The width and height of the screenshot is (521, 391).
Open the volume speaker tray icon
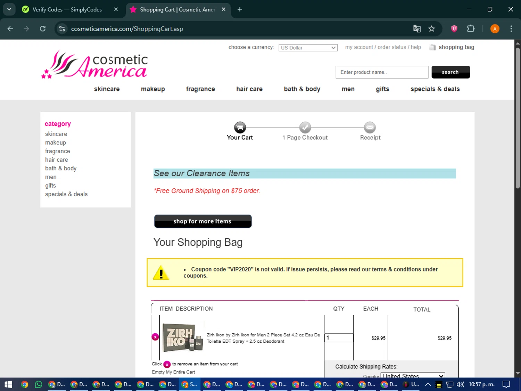[x=461, y=384]
